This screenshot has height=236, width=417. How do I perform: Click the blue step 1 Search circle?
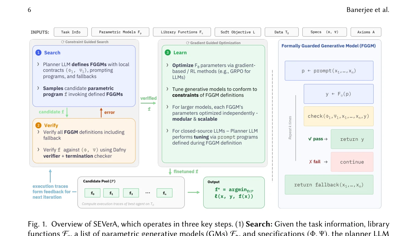pos(38,53)
